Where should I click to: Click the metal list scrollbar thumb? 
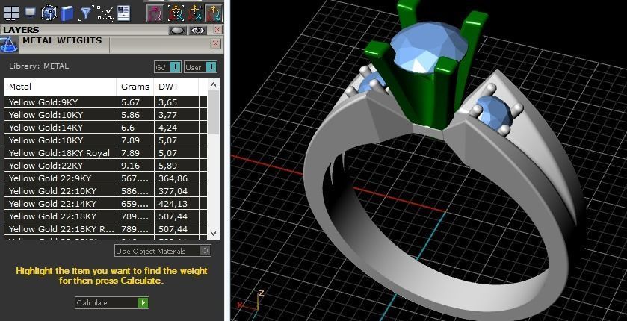click(x=213, y=112)
